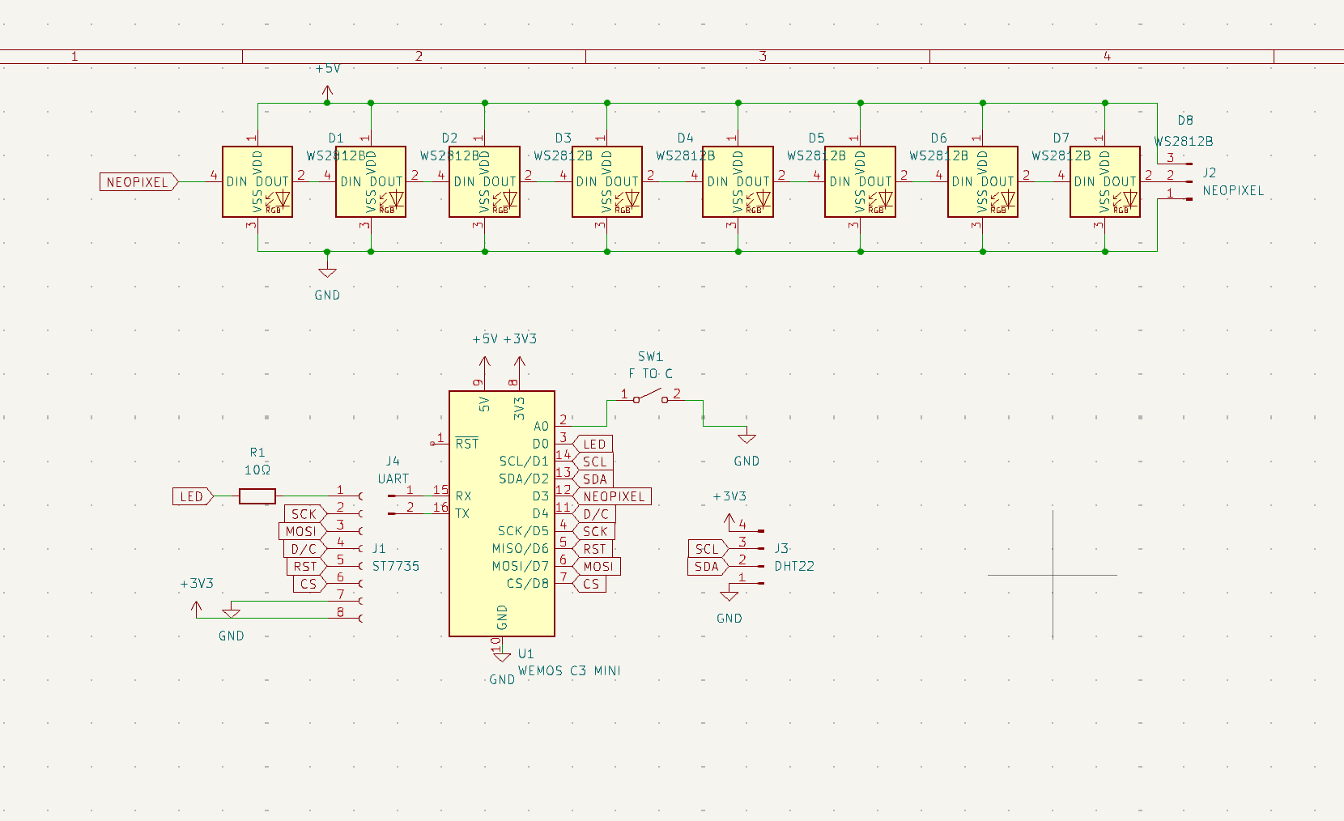Click the J4 reference text

click(393, 462)
